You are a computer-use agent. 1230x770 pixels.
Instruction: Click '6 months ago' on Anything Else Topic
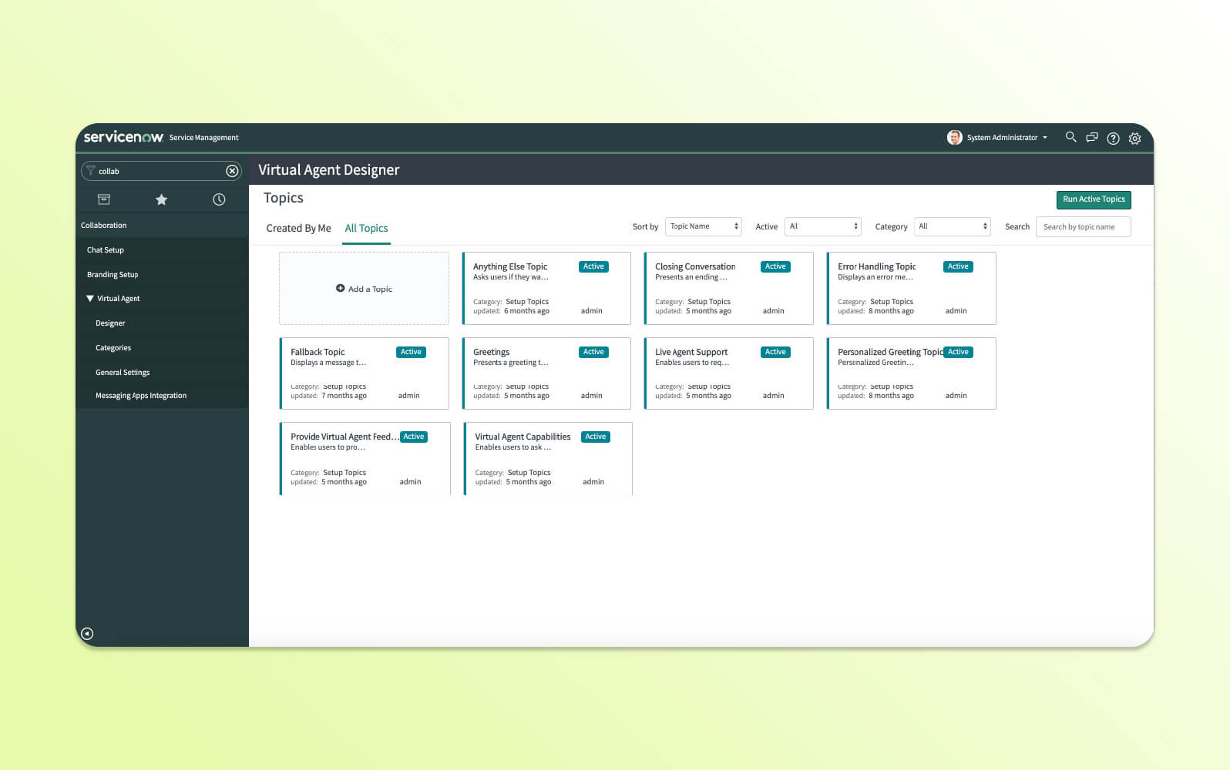(x=526, y=311)
